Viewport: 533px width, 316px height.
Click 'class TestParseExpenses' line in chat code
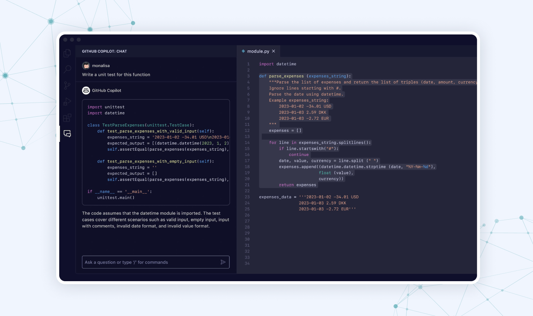[141, 125]
